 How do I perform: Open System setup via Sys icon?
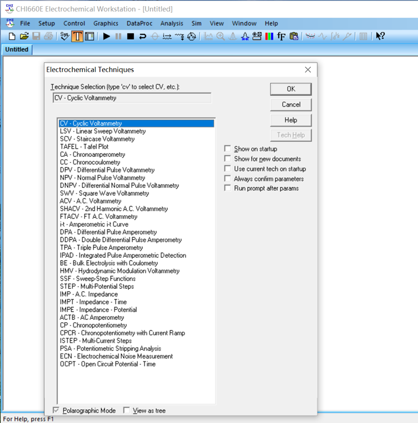(x=65, y=37)
